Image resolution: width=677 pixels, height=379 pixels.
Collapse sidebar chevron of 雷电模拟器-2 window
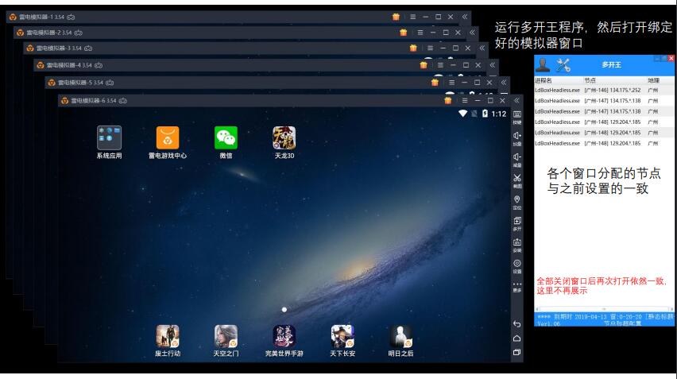472,33
